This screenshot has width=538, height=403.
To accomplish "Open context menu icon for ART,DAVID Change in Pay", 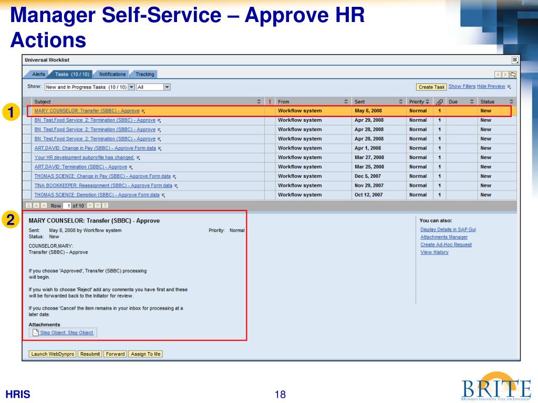I will [160, 149].
